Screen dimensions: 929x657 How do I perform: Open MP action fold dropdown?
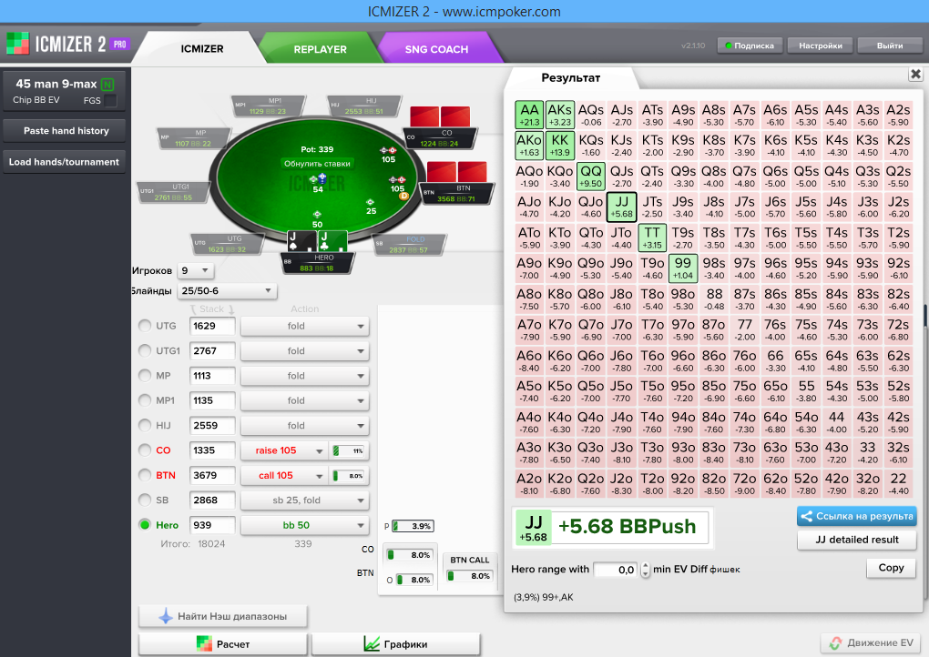304,376
